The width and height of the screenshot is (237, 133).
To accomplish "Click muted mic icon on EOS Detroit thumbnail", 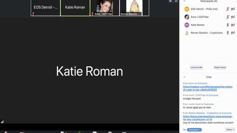I will [x=33, y=14].
